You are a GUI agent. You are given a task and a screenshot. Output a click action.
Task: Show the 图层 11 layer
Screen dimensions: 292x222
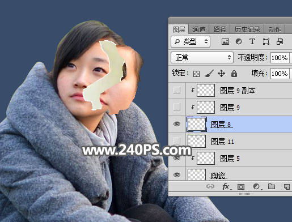(x=177, y=140)
